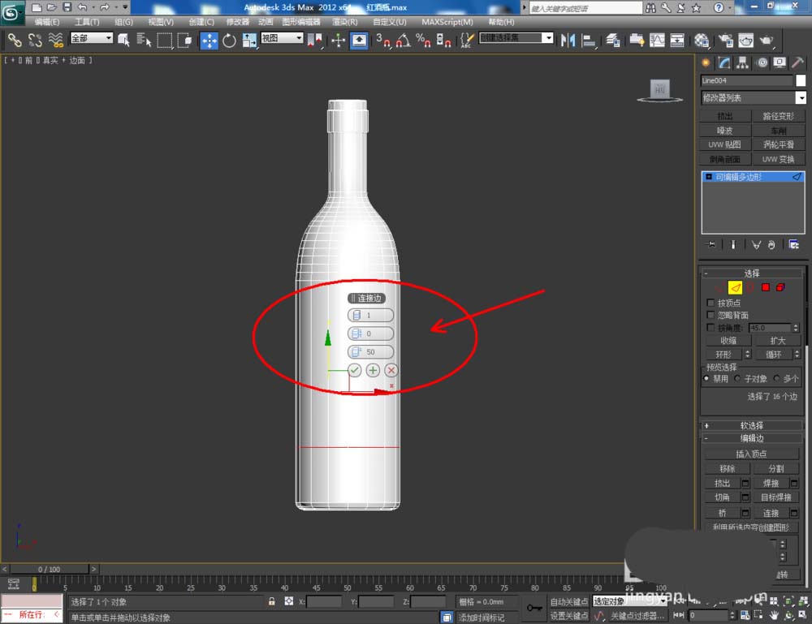The width and height of the screenshot is (812, 624).
Task: Open Select by Name list tool
Action: [x=144, y=40]
